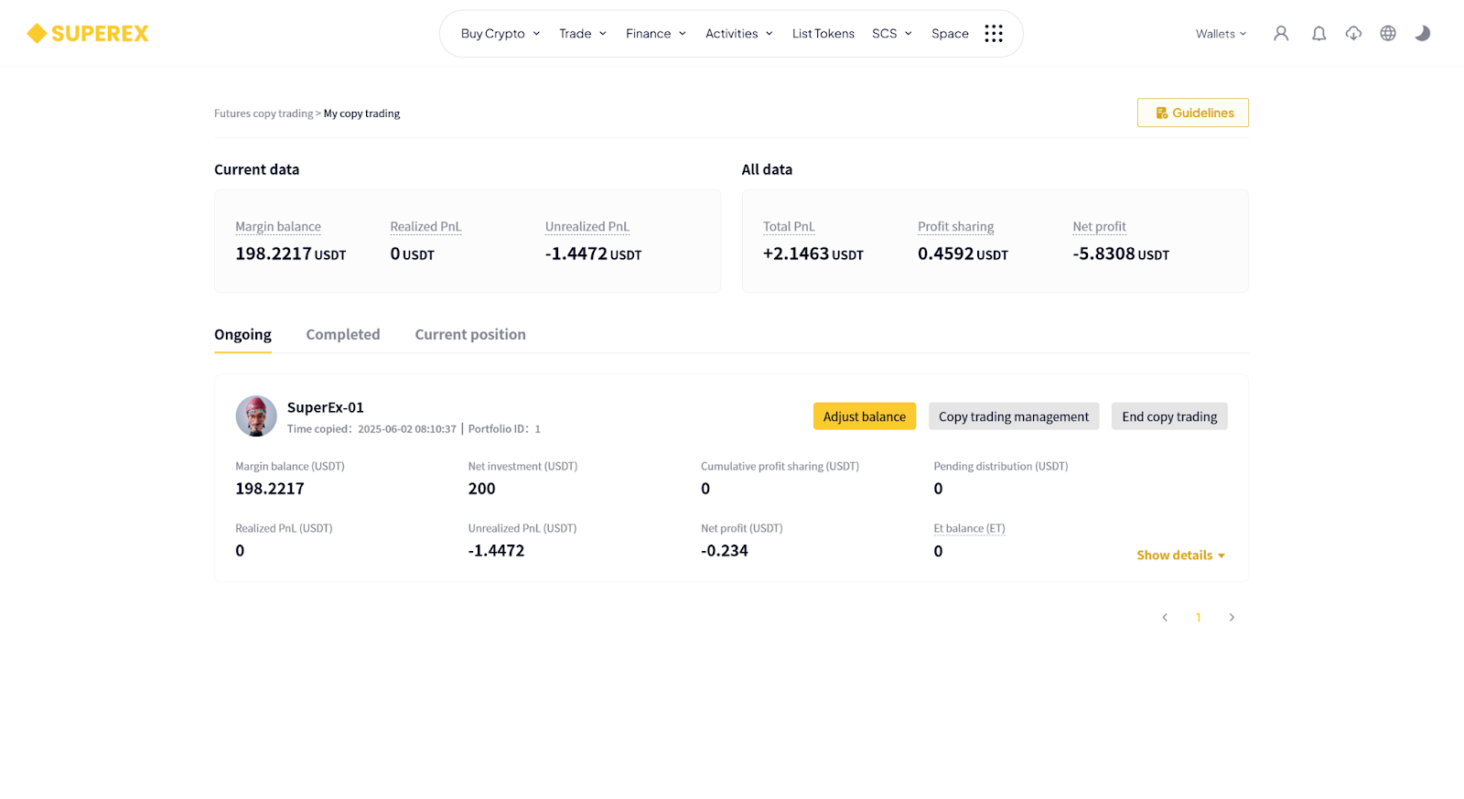Open the language globe icon
The width and height of the screenshot is (1464, 799).
(1388, 34)
